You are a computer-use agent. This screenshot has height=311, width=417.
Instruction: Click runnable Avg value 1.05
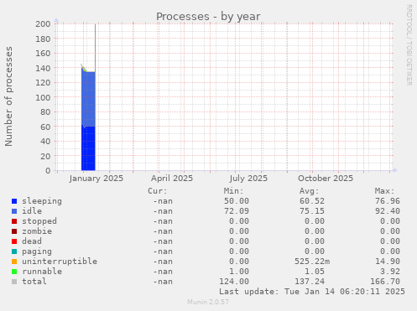point(315,272)
